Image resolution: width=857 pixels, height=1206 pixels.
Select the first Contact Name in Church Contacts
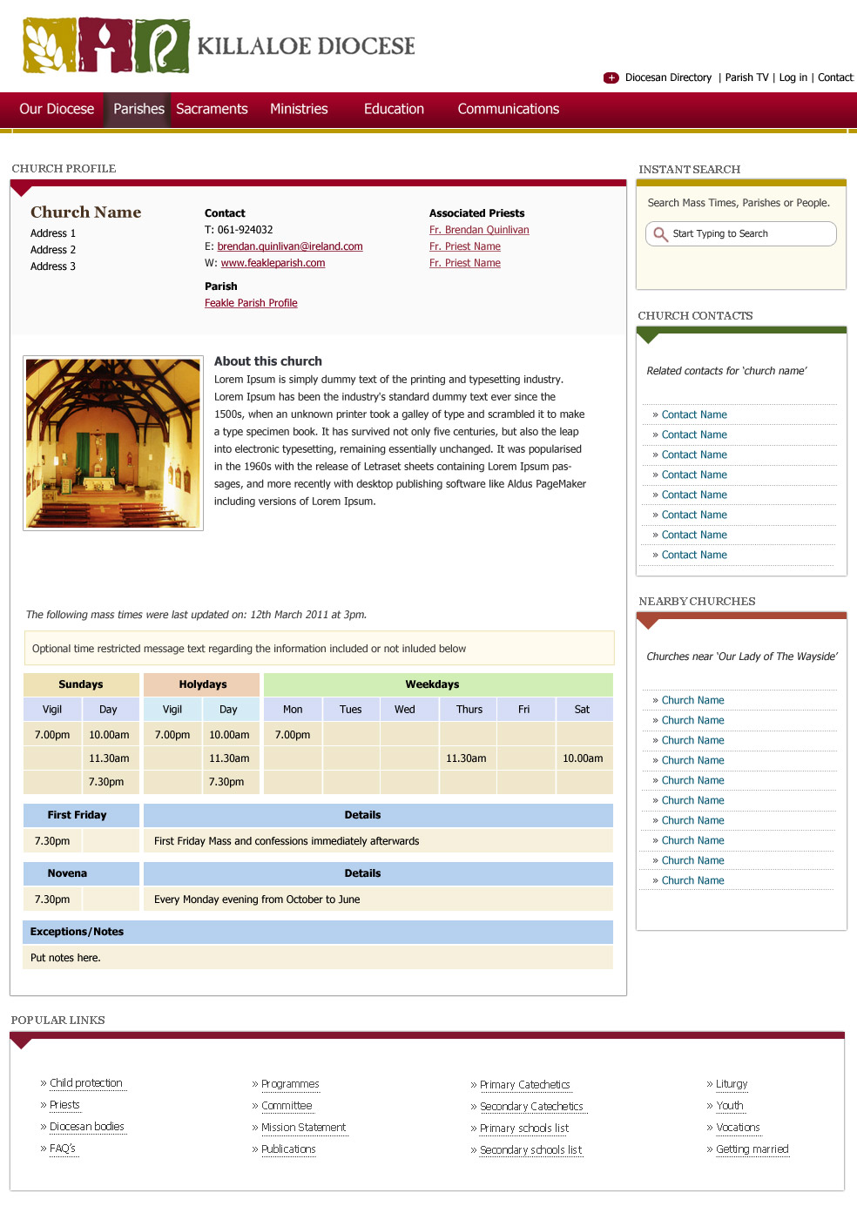[x=694, y=414]
